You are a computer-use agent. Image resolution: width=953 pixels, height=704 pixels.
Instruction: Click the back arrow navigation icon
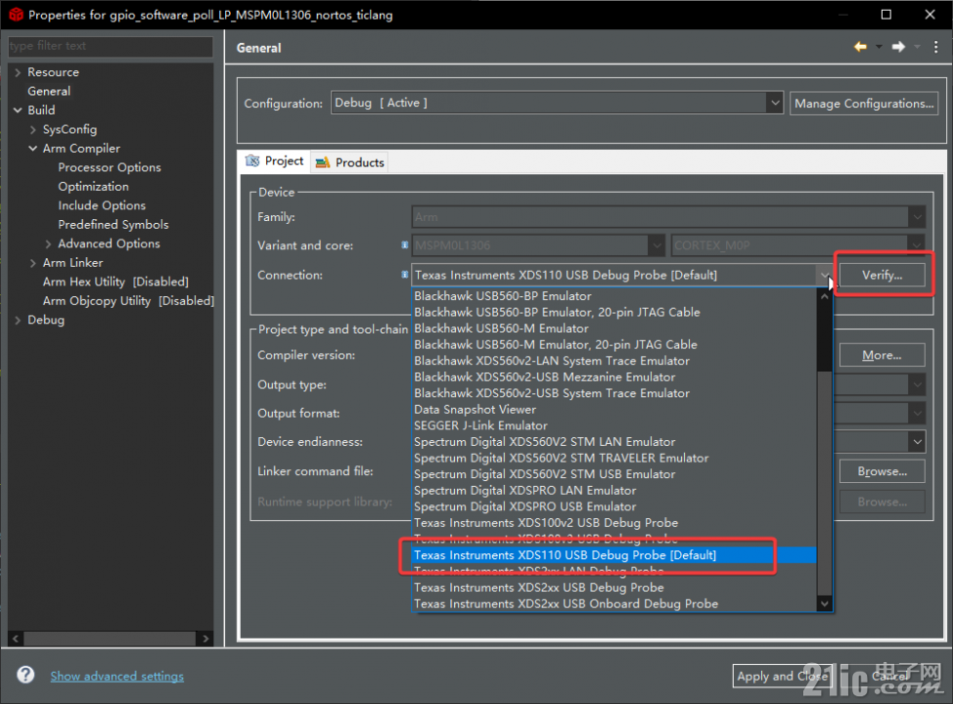[x=860, y=47]
